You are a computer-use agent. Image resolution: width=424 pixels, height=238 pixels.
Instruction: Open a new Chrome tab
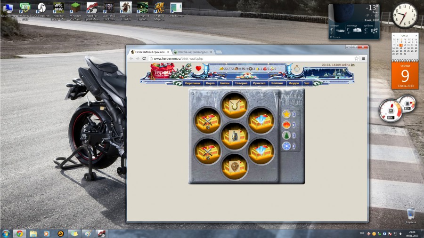pos(219,52)
